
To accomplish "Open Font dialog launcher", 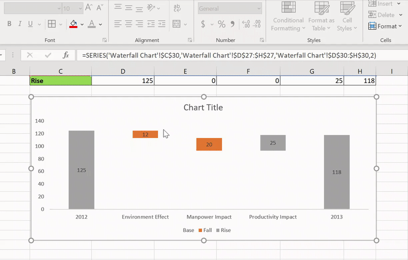I will pyautogui.click(x=104, y=40).
